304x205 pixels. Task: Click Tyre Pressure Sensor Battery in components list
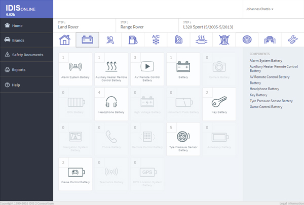tap(271, 101)
